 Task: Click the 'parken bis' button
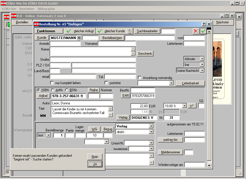[170, 140]
